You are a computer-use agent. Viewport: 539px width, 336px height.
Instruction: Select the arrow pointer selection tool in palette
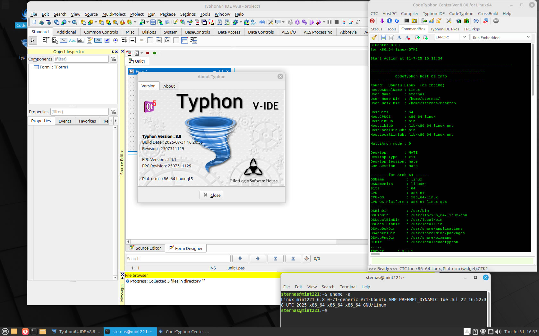[x=32, y=40]
